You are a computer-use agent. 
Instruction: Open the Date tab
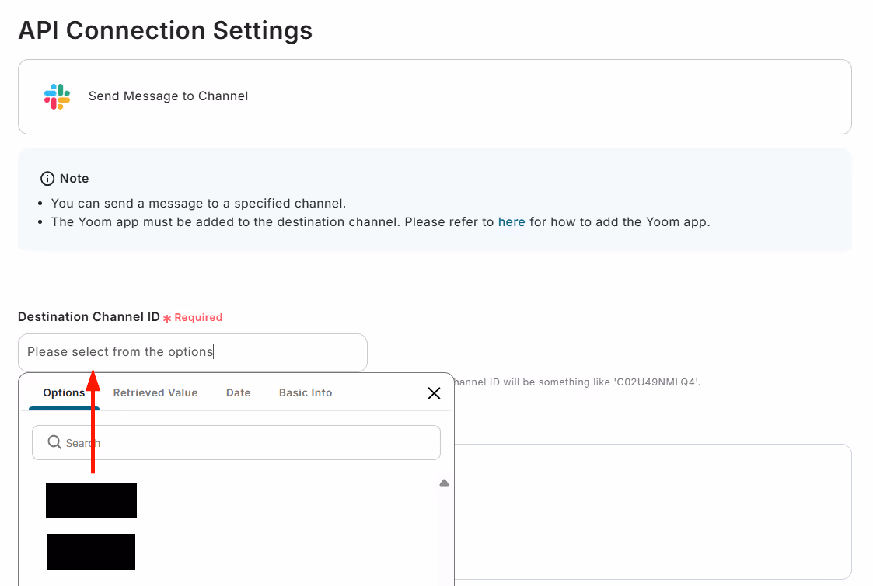[x=238, y=393]
